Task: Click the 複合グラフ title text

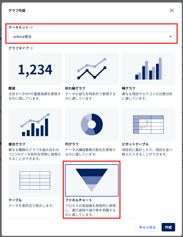Action: pos(17,144)
